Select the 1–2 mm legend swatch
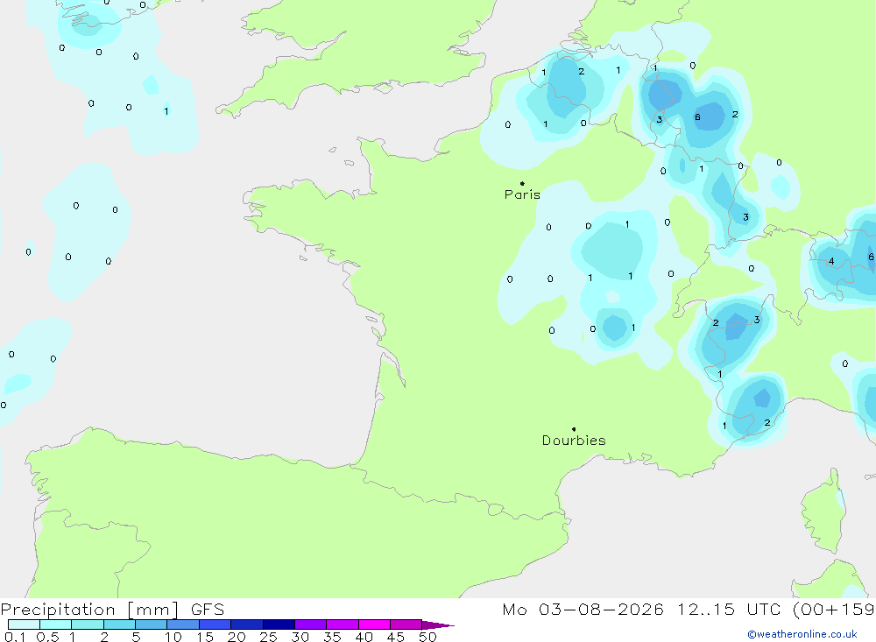 [x=88, y=624]
